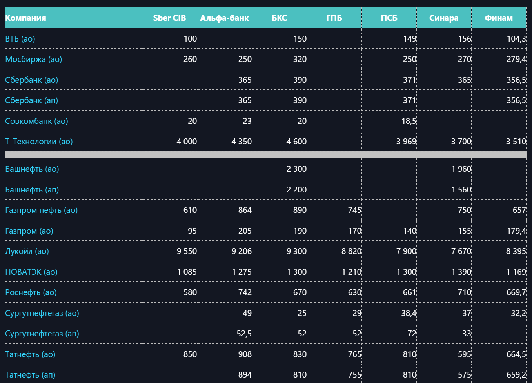Open the Татнефть (ао) link

[x=30, y=354]
